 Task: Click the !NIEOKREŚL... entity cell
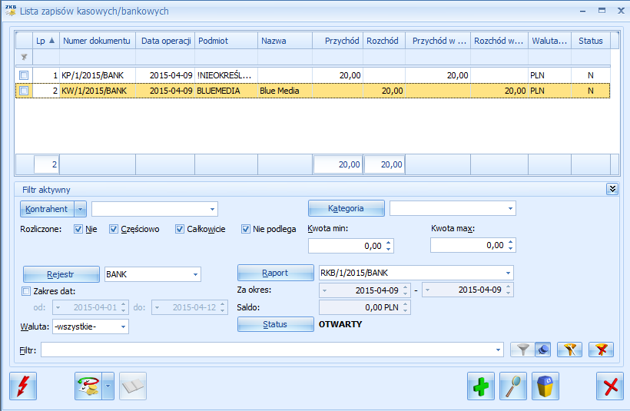226,75
